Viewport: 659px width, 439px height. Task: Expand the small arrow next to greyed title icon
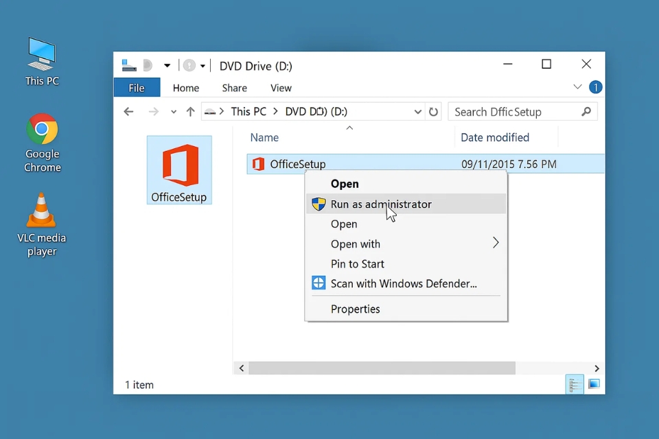[203, 66]
